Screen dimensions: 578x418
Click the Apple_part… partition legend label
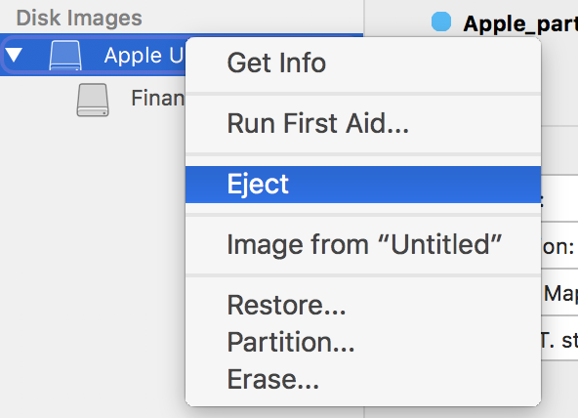pos(520,24)
